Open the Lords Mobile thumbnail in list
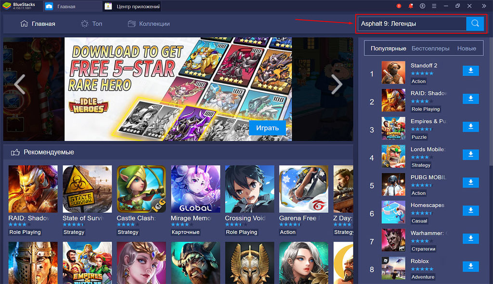The width and height of the screenshot is (493, 284). (393, 156)
